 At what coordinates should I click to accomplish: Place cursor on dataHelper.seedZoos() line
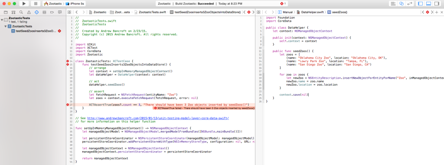pos(107,85)
